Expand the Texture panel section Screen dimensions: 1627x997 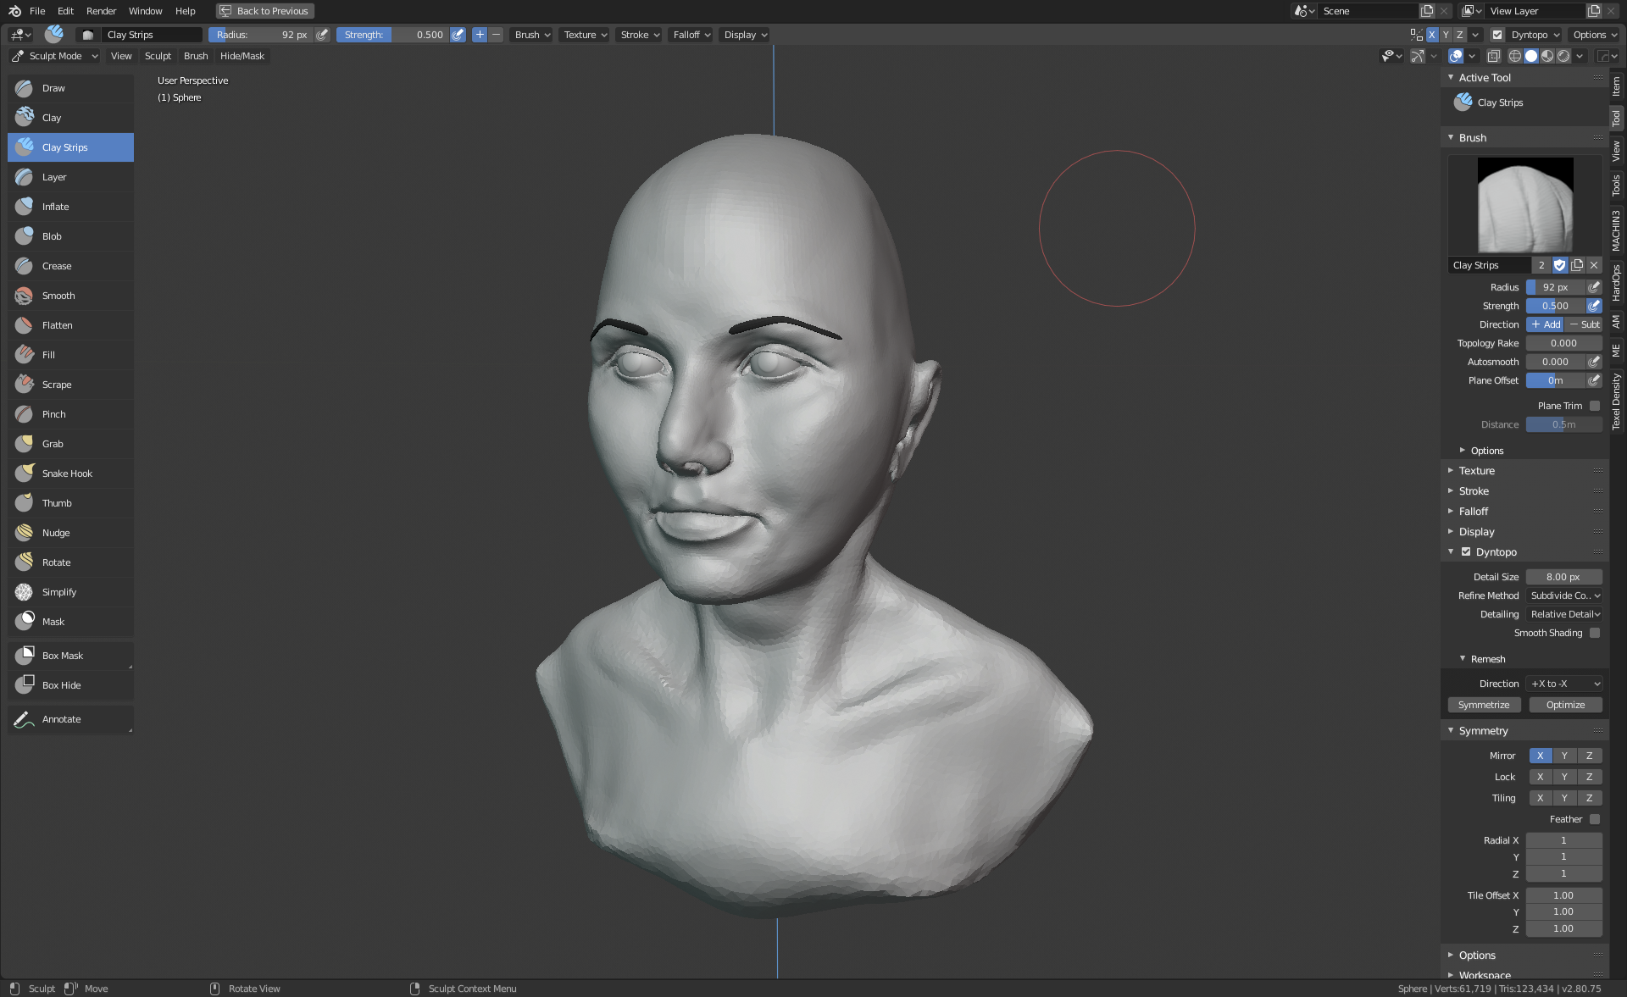(1476, 471)
